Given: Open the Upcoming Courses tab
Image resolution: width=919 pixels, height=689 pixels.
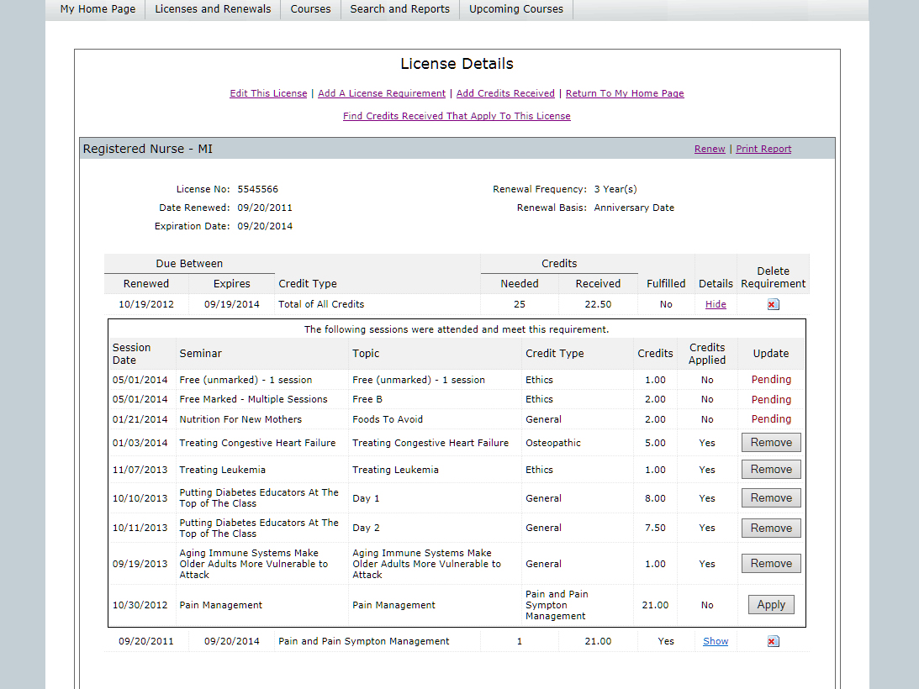Looking at the screenshot, I should click(x=516, y=9).
